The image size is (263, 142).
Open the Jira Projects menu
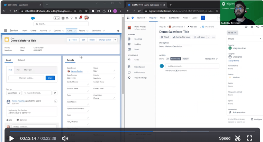pyautogui.click(x=153, y=18)
